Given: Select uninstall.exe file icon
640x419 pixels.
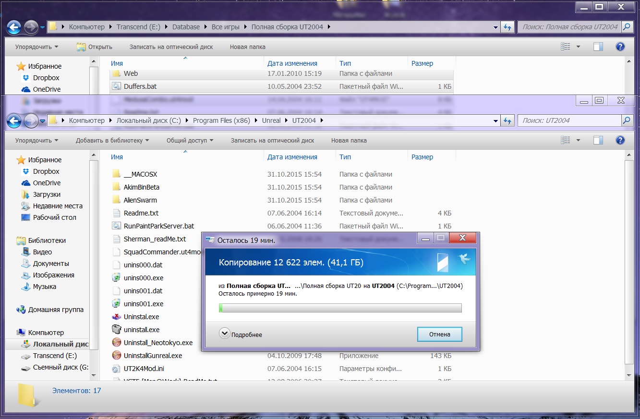Looking at the screenshot, I should pyautogui.click(x=116, y=329).
